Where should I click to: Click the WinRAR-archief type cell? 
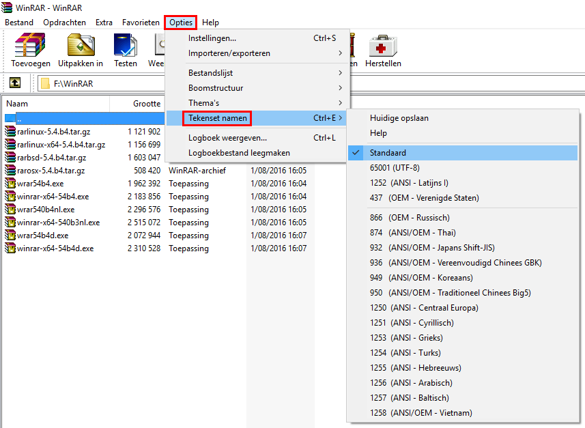tap(197, 171)
